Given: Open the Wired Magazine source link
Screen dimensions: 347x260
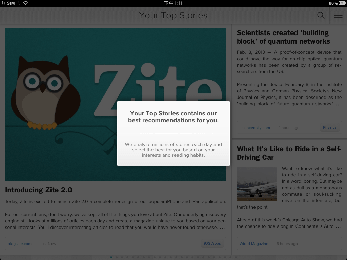Looking at the screenshot, I should pos(253,244).
